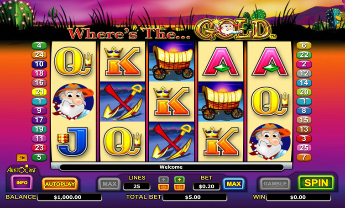Choose payline 13 badge
Image resolution: width=345 pixels, height=208 pixels.
(x=304, y=129)
